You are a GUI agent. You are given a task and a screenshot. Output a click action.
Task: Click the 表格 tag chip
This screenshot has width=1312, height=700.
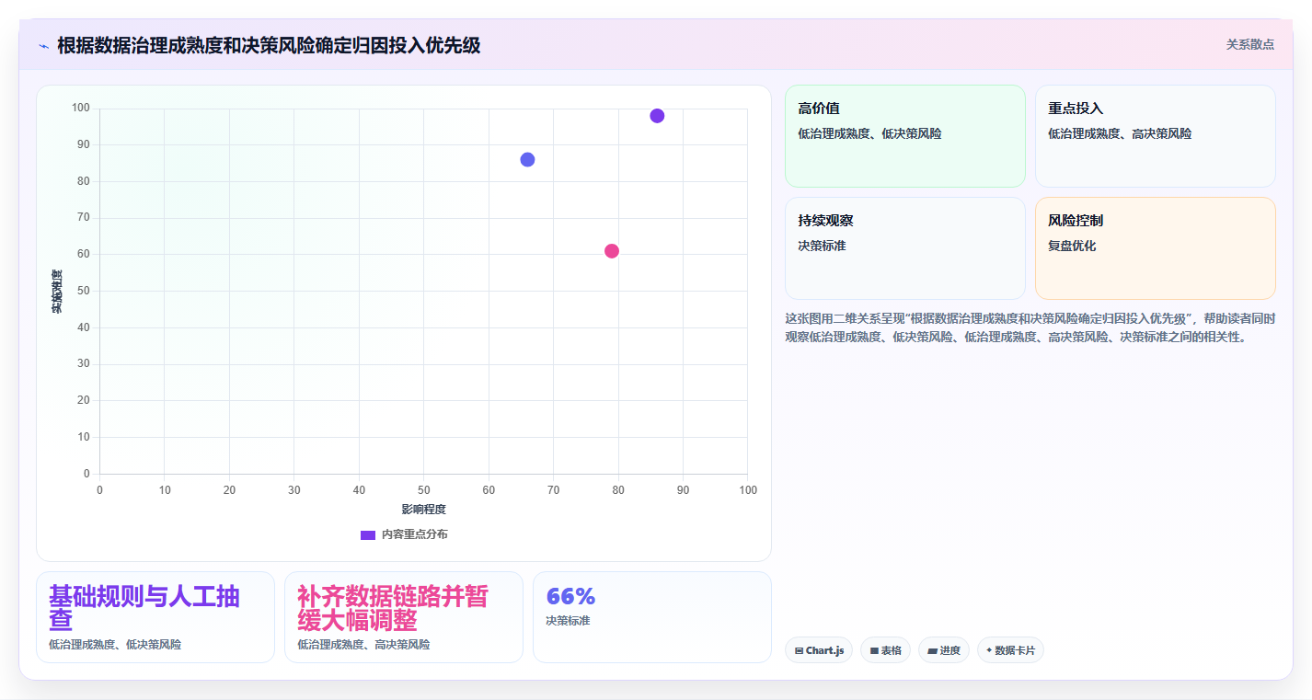pyautogui.click(x=885, y=650)
